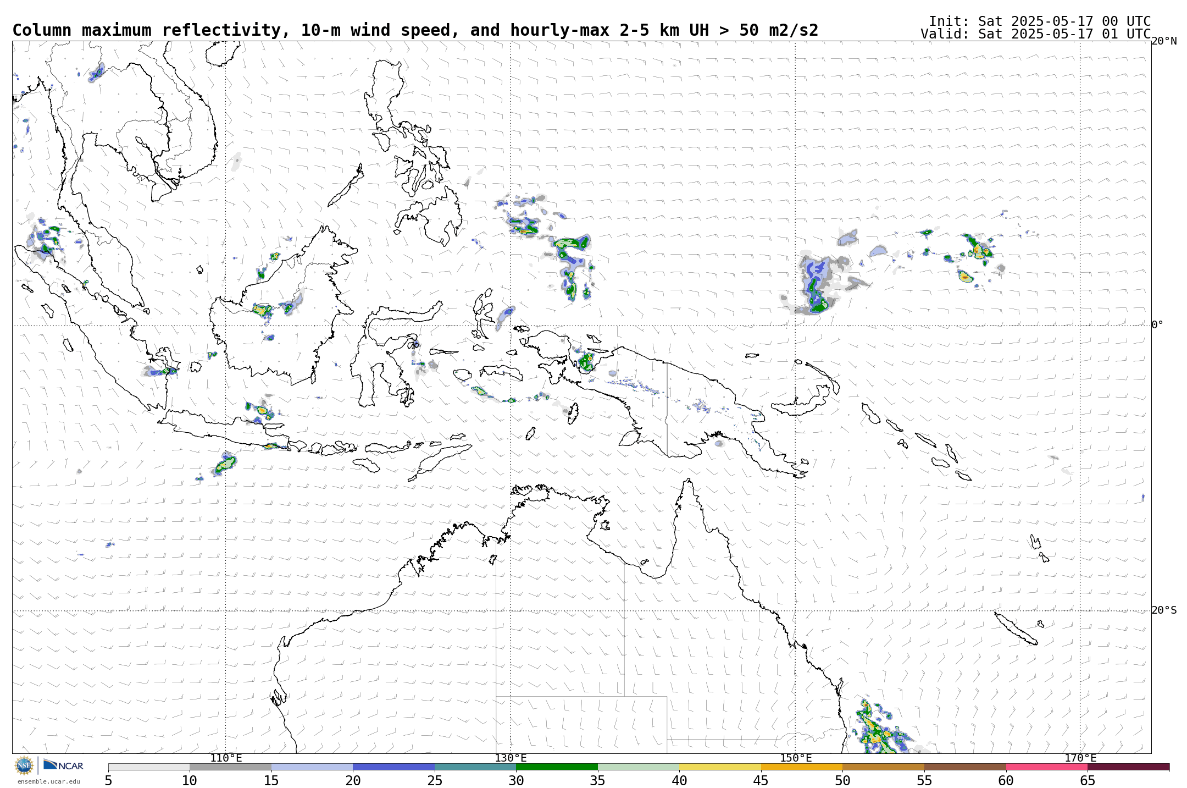The height and width of the screenshot is (788, 1187).
Task: Click the NCAR logo
Action: [63, 765]
